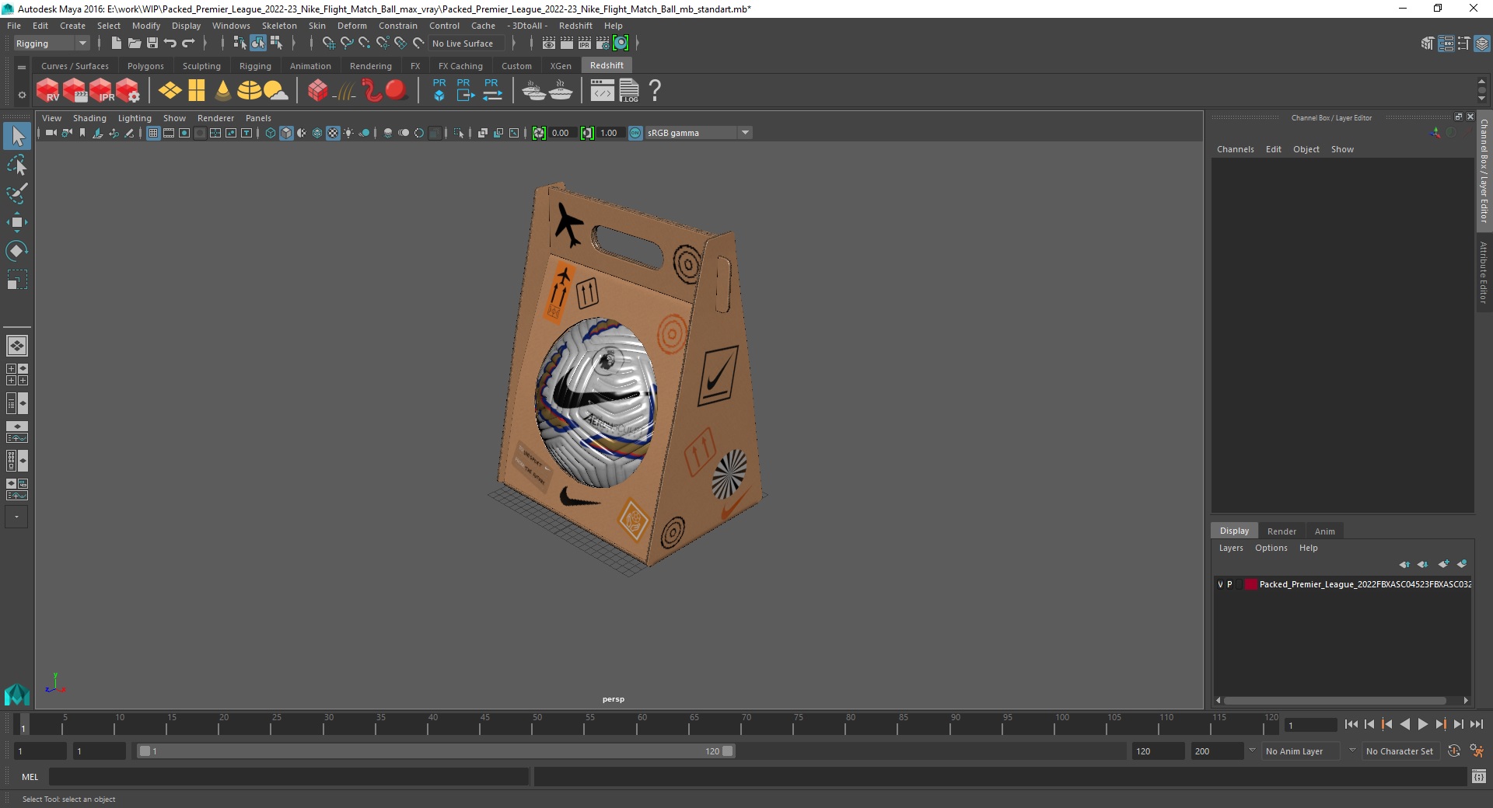
Task: Create a new scene file
Action: 116,44
